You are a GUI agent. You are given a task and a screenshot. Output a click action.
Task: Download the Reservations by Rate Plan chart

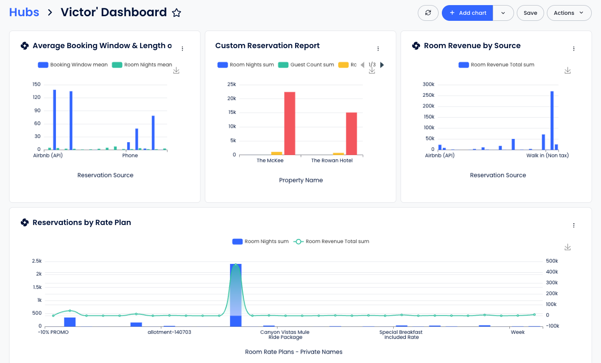tap(568, 247)
